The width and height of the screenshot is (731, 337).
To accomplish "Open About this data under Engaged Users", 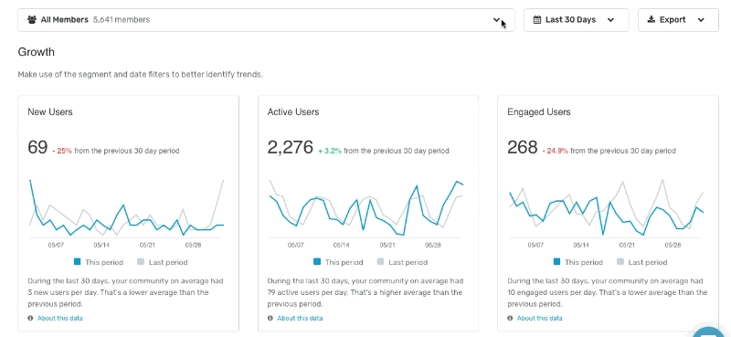I will [x=539, y=319].
